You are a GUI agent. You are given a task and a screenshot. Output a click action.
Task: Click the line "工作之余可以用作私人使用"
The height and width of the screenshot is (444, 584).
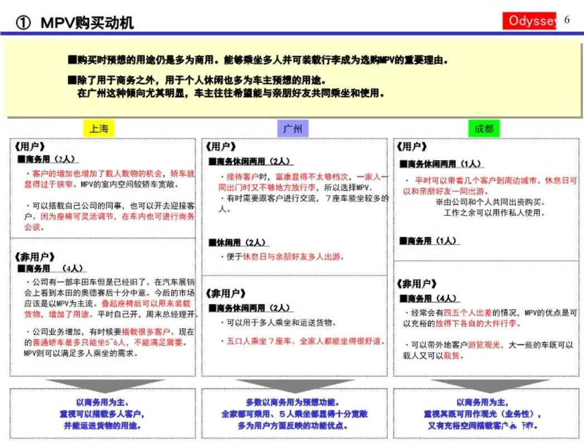(494, 213)
